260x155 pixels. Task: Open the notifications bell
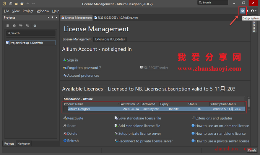[247, 11]
